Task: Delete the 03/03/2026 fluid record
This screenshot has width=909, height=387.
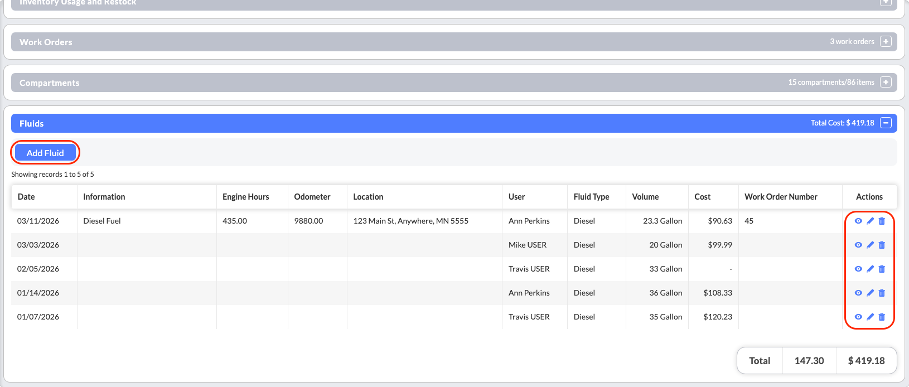Action: [882, 245]
